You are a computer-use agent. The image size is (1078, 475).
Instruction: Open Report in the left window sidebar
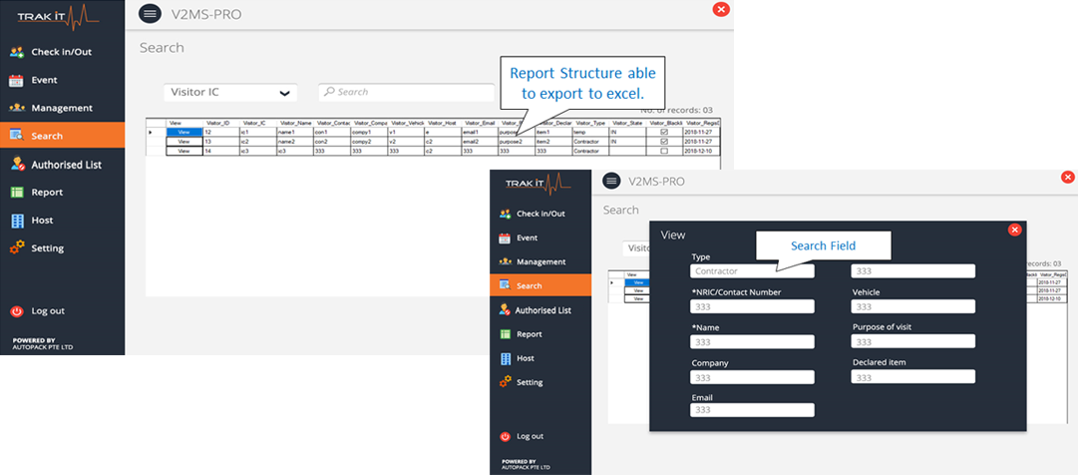(x=47, y=193)
